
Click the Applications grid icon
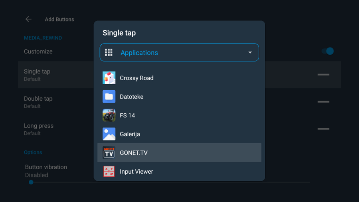[108, 52]
